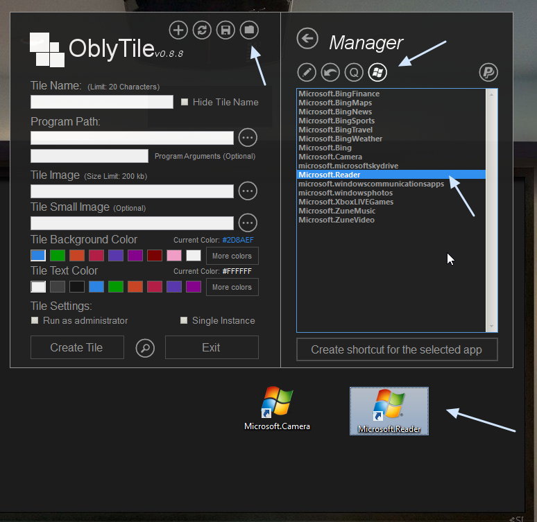Click scrollbar down arrow in app list
The image size is (537, 522).
pyautogui.click(x=491, y=327)
